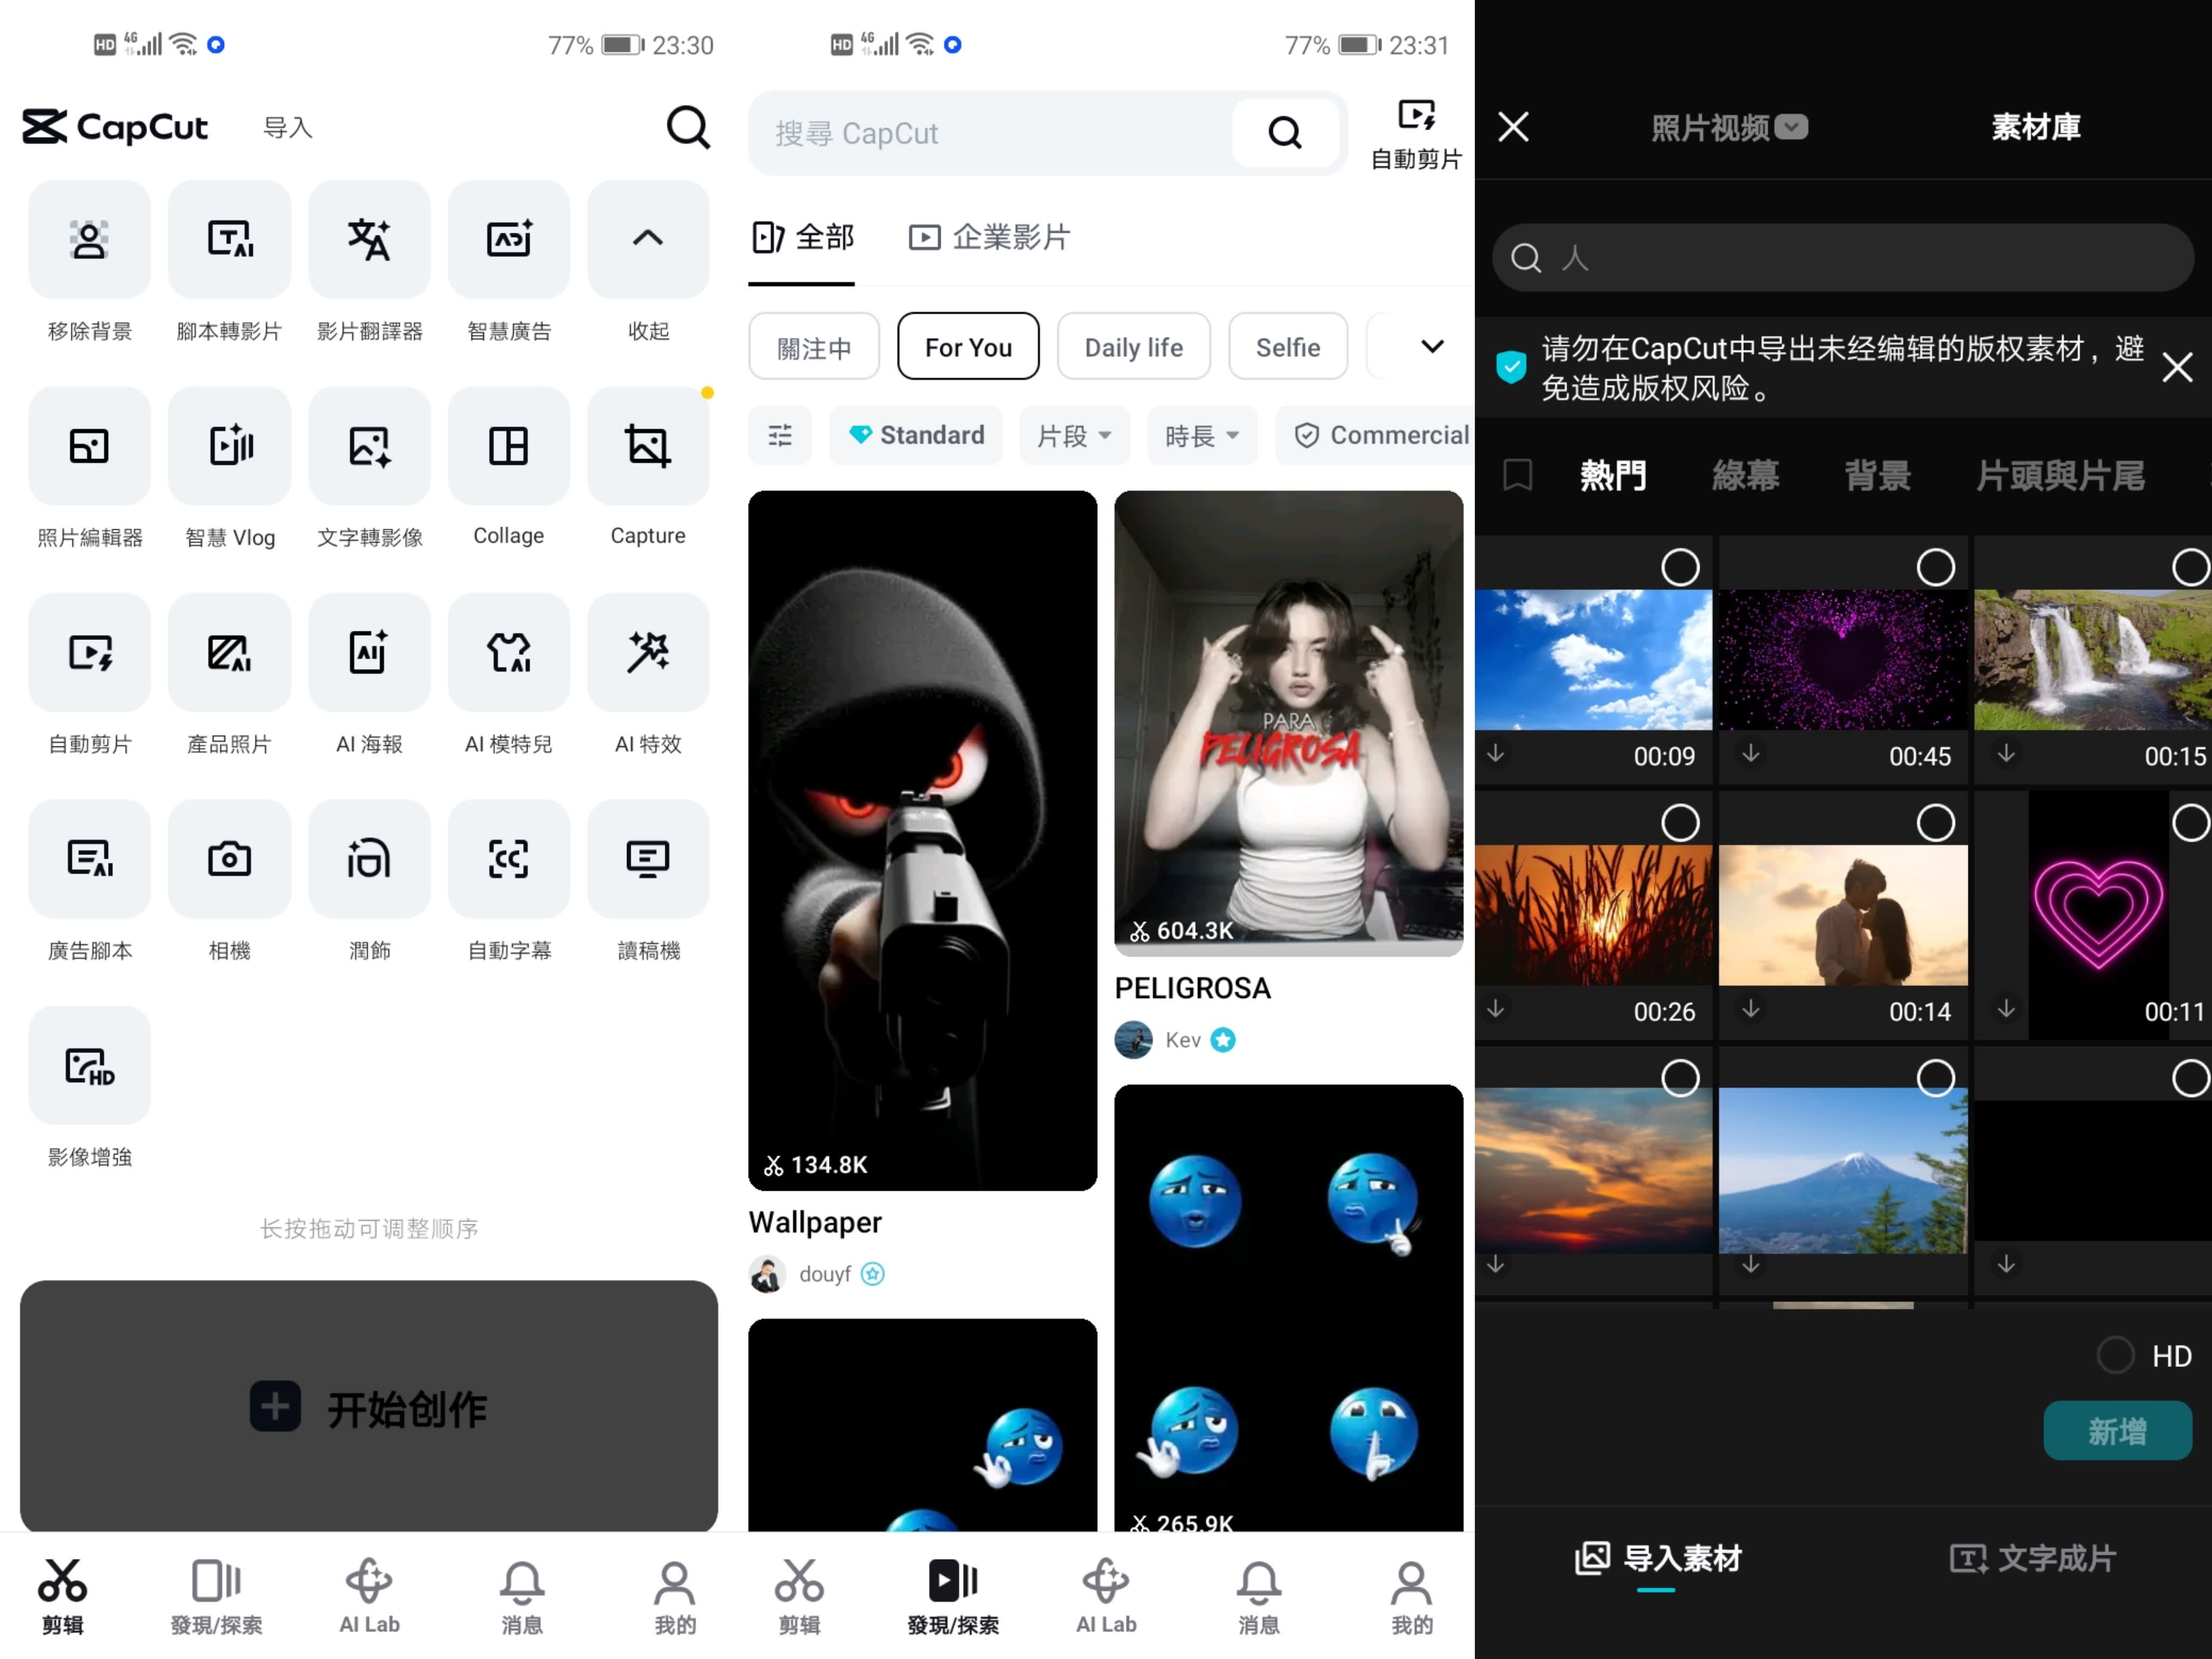The height and width of the screenshot is (1659, 2212).
Task: Launch the Capture tool
Action: pyautogui.click(x=647, y=446)
